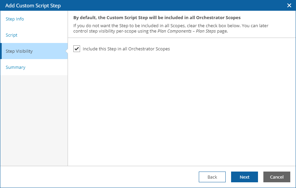Switch to the Script step

tap(11, 35)
